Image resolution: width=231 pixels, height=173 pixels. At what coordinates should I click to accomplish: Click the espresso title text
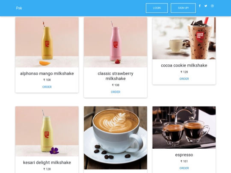[x=184, y=155]
